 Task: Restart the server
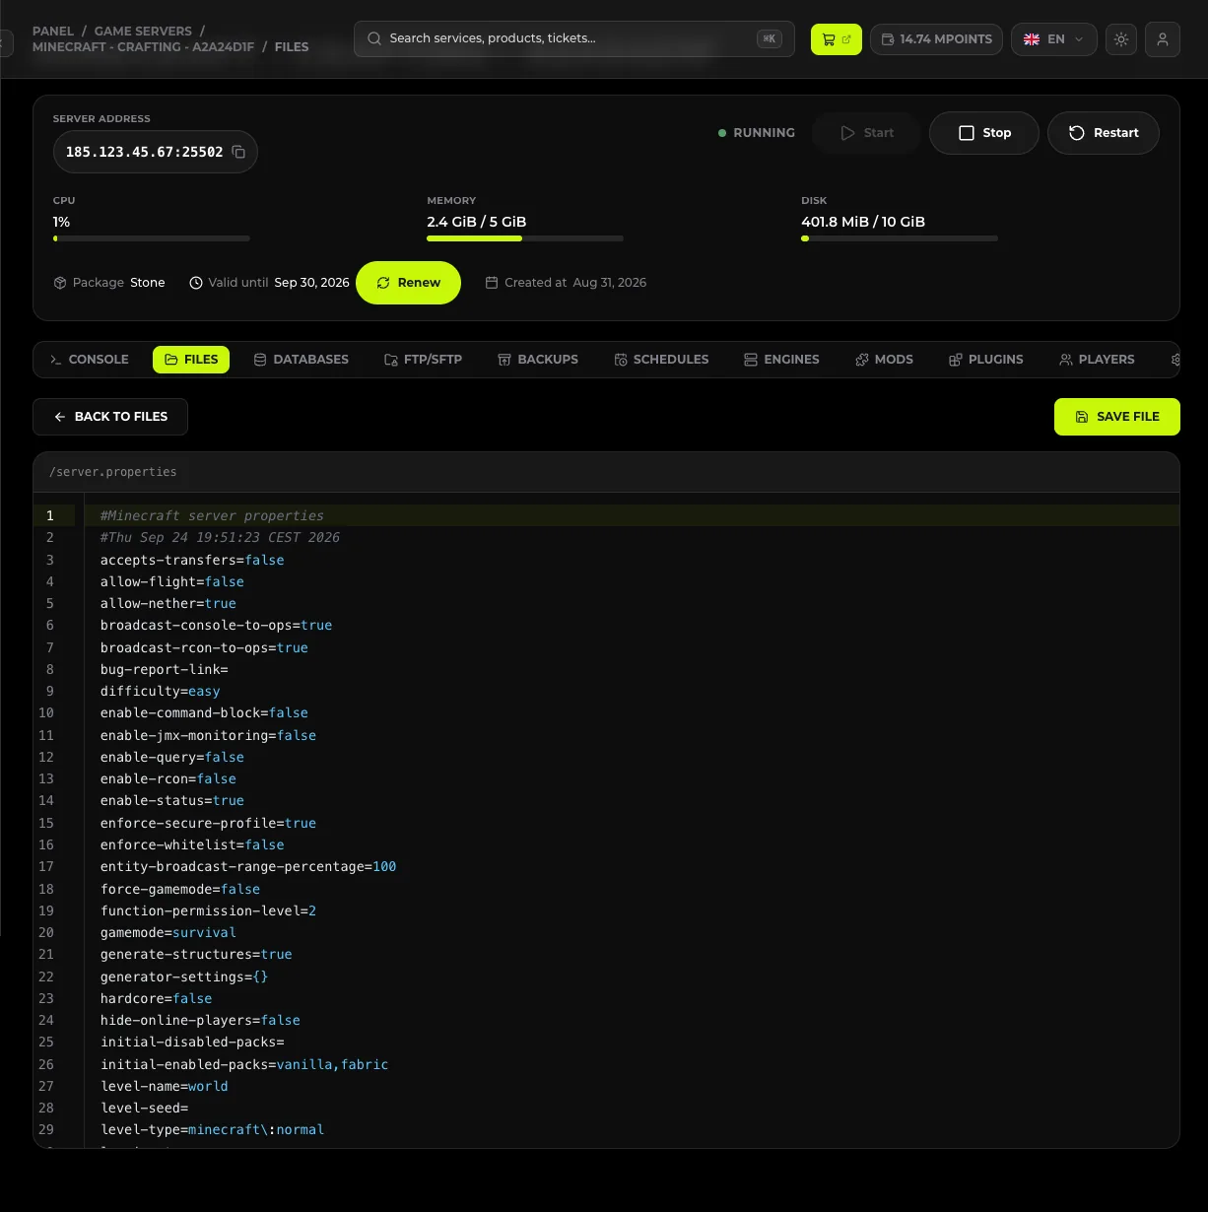click(1104, 133)
